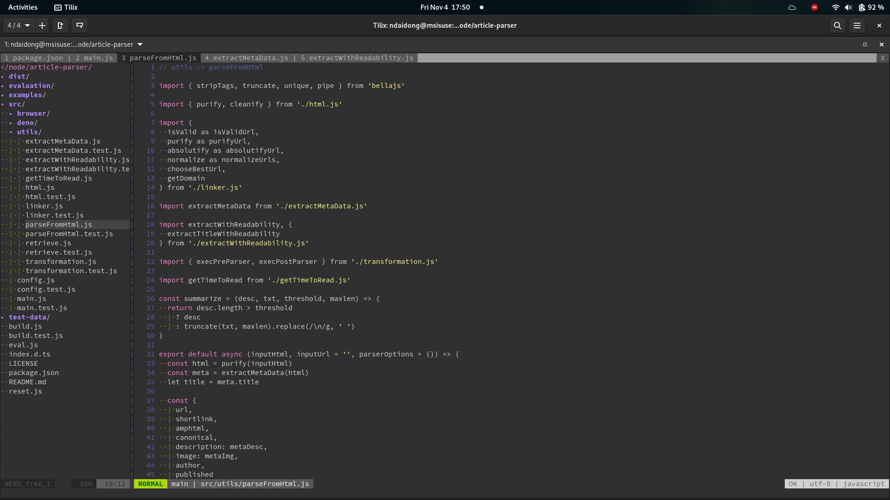The height and width of the screenshot is (500, 890).
Task: Close the terminal pane with its X
Action: pos(881,44)
